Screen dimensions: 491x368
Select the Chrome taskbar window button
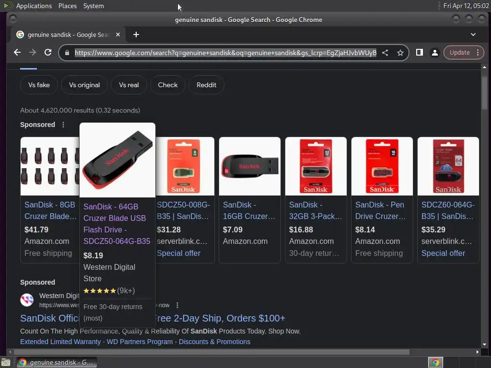tap(57, 362)
